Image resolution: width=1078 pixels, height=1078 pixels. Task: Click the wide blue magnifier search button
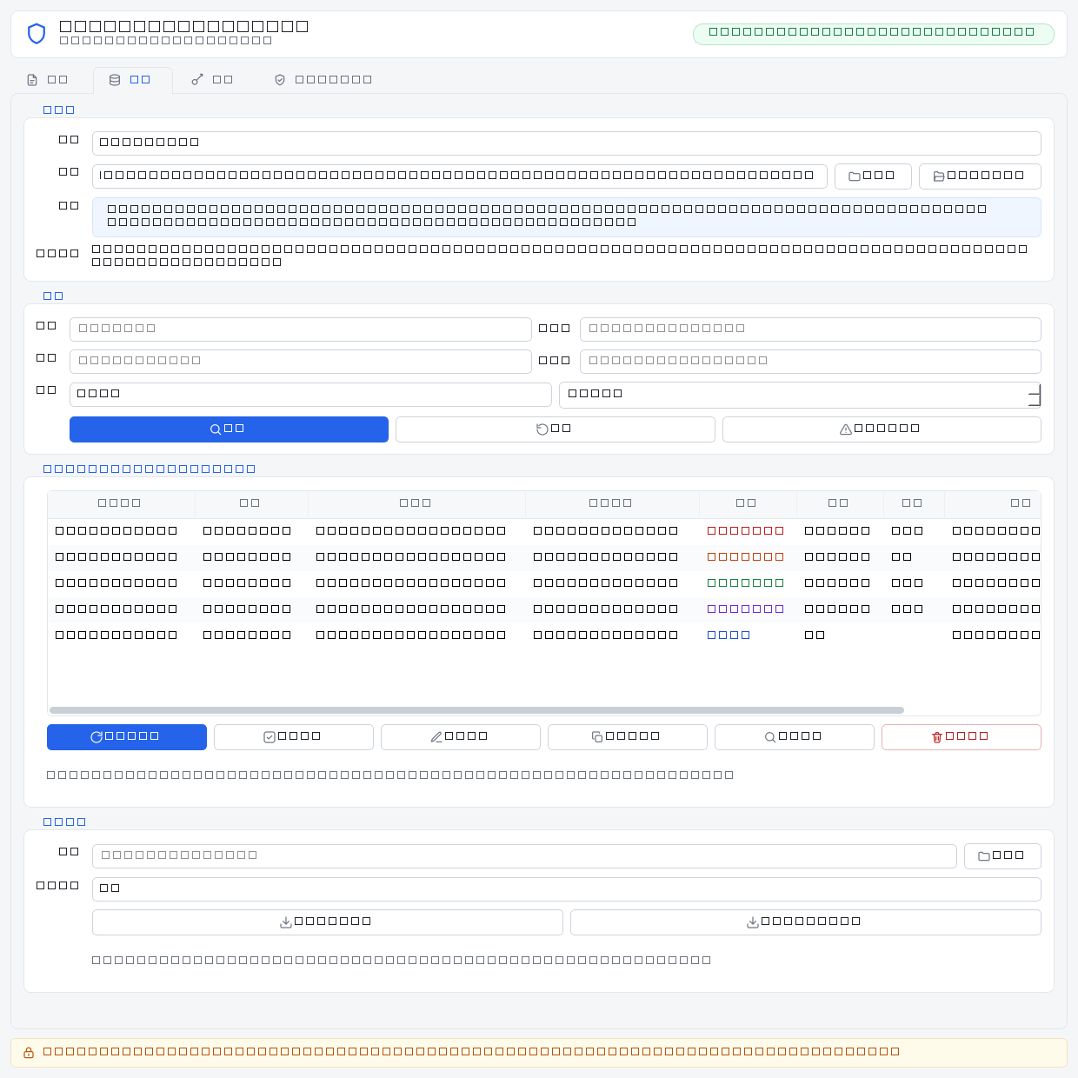click(x=229, y=429)
